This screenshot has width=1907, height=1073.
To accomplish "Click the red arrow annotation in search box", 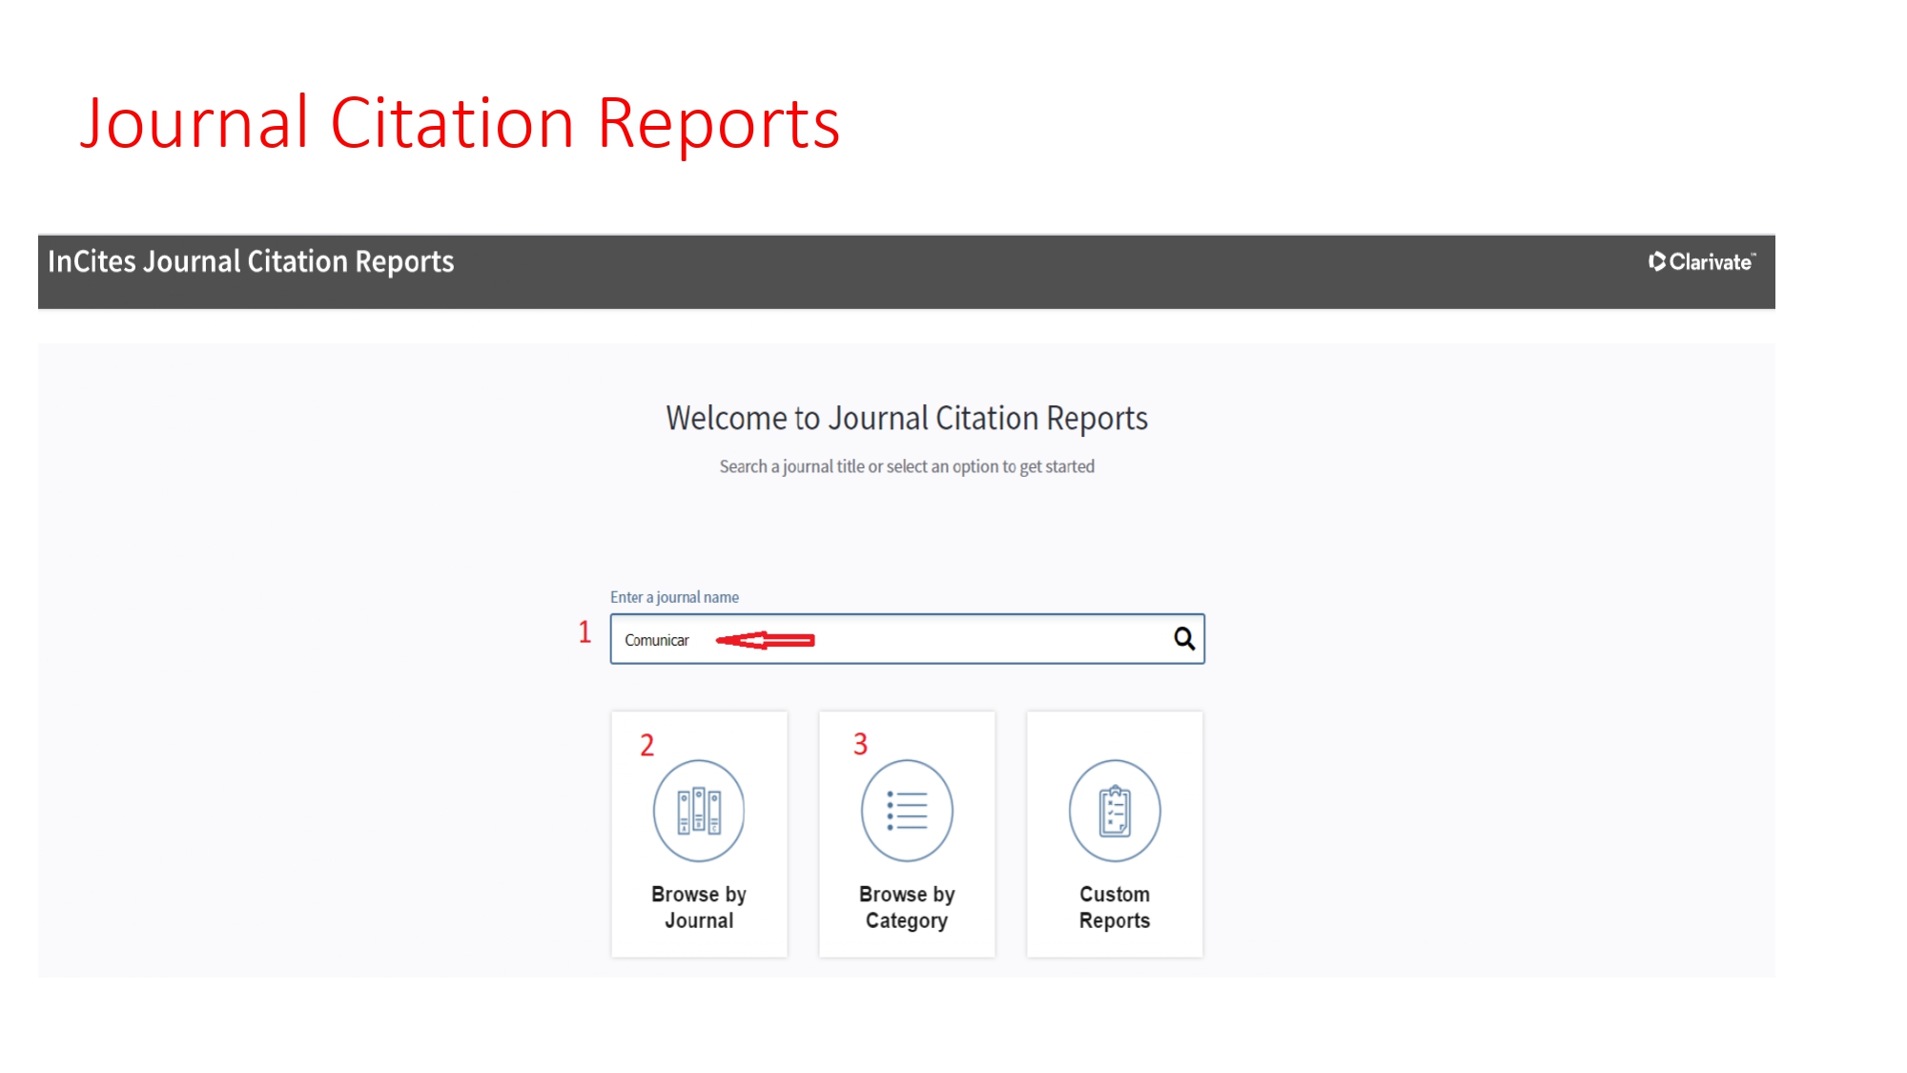I will point(766,640).
